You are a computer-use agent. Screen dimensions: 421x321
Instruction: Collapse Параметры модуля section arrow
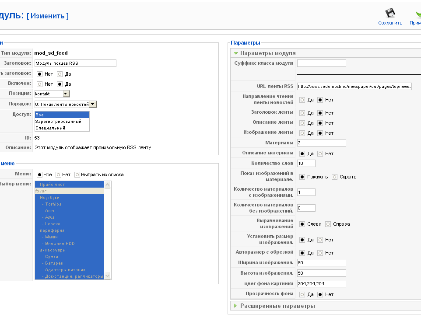(236, 53)
